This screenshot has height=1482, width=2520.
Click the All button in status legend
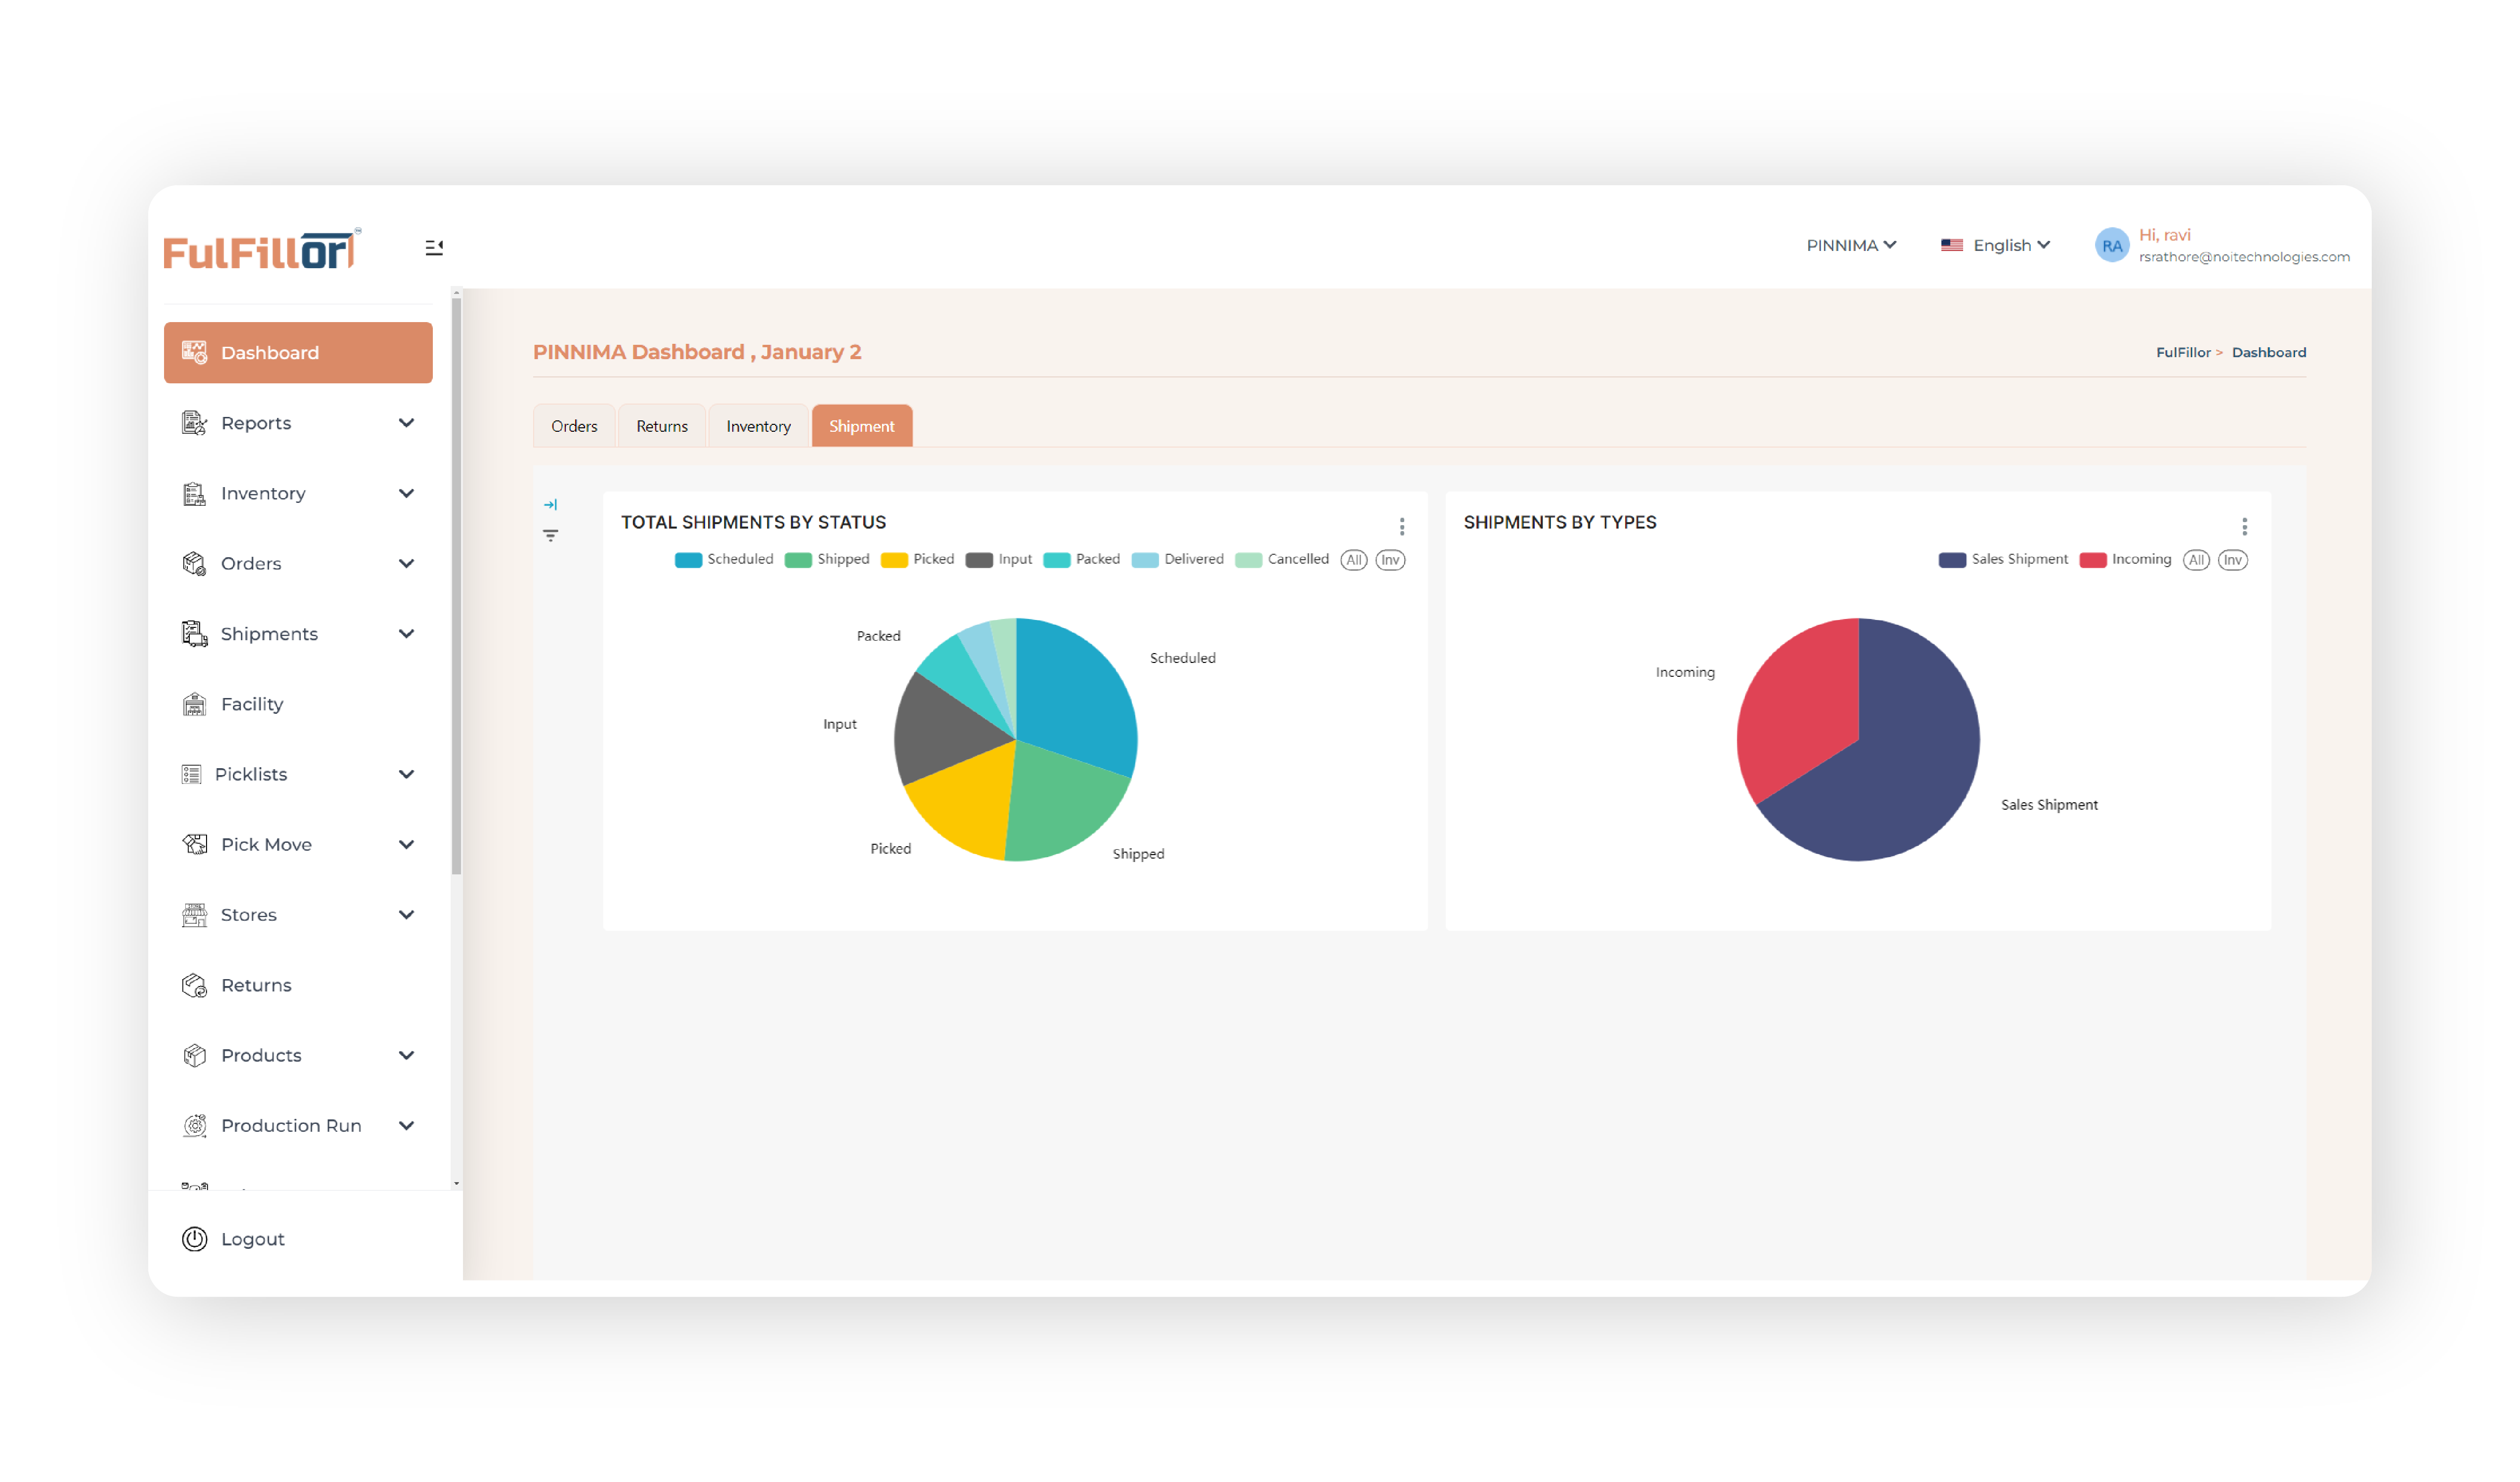(1353, 560)
